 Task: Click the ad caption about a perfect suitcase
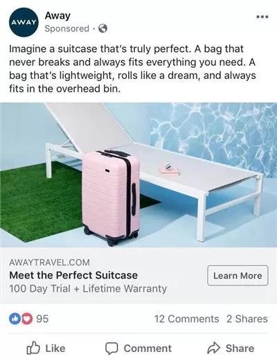[132, 69]
